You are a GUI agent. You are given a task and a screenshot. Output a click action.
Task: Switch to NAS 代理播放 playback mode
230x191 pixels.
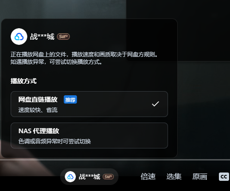point(89,136)
